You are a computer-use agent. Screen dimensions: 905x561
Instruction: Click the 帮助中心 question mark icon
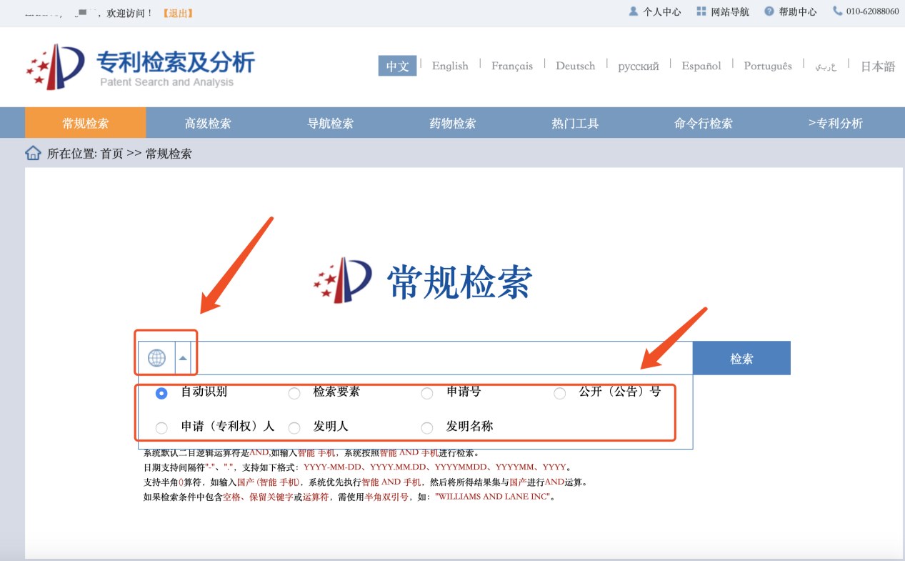(x=769, y=11)
